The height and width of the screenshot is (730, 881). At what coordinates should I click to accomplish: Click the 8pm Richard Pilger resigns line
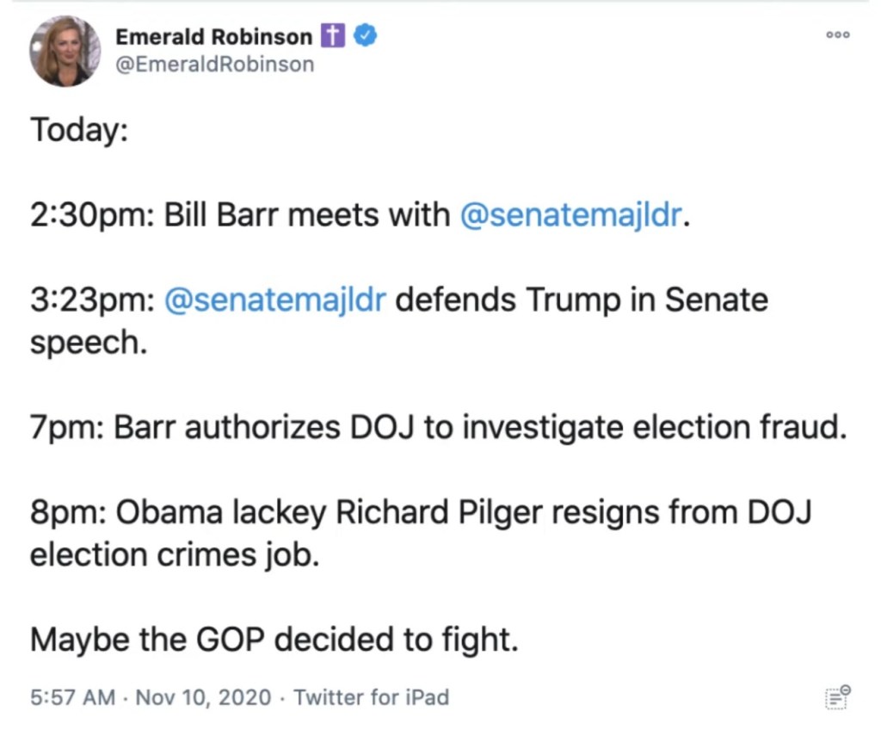coord(422,512)
